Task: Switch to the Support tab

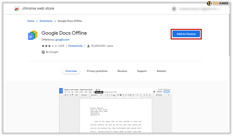Action: [x=142, y=71]
